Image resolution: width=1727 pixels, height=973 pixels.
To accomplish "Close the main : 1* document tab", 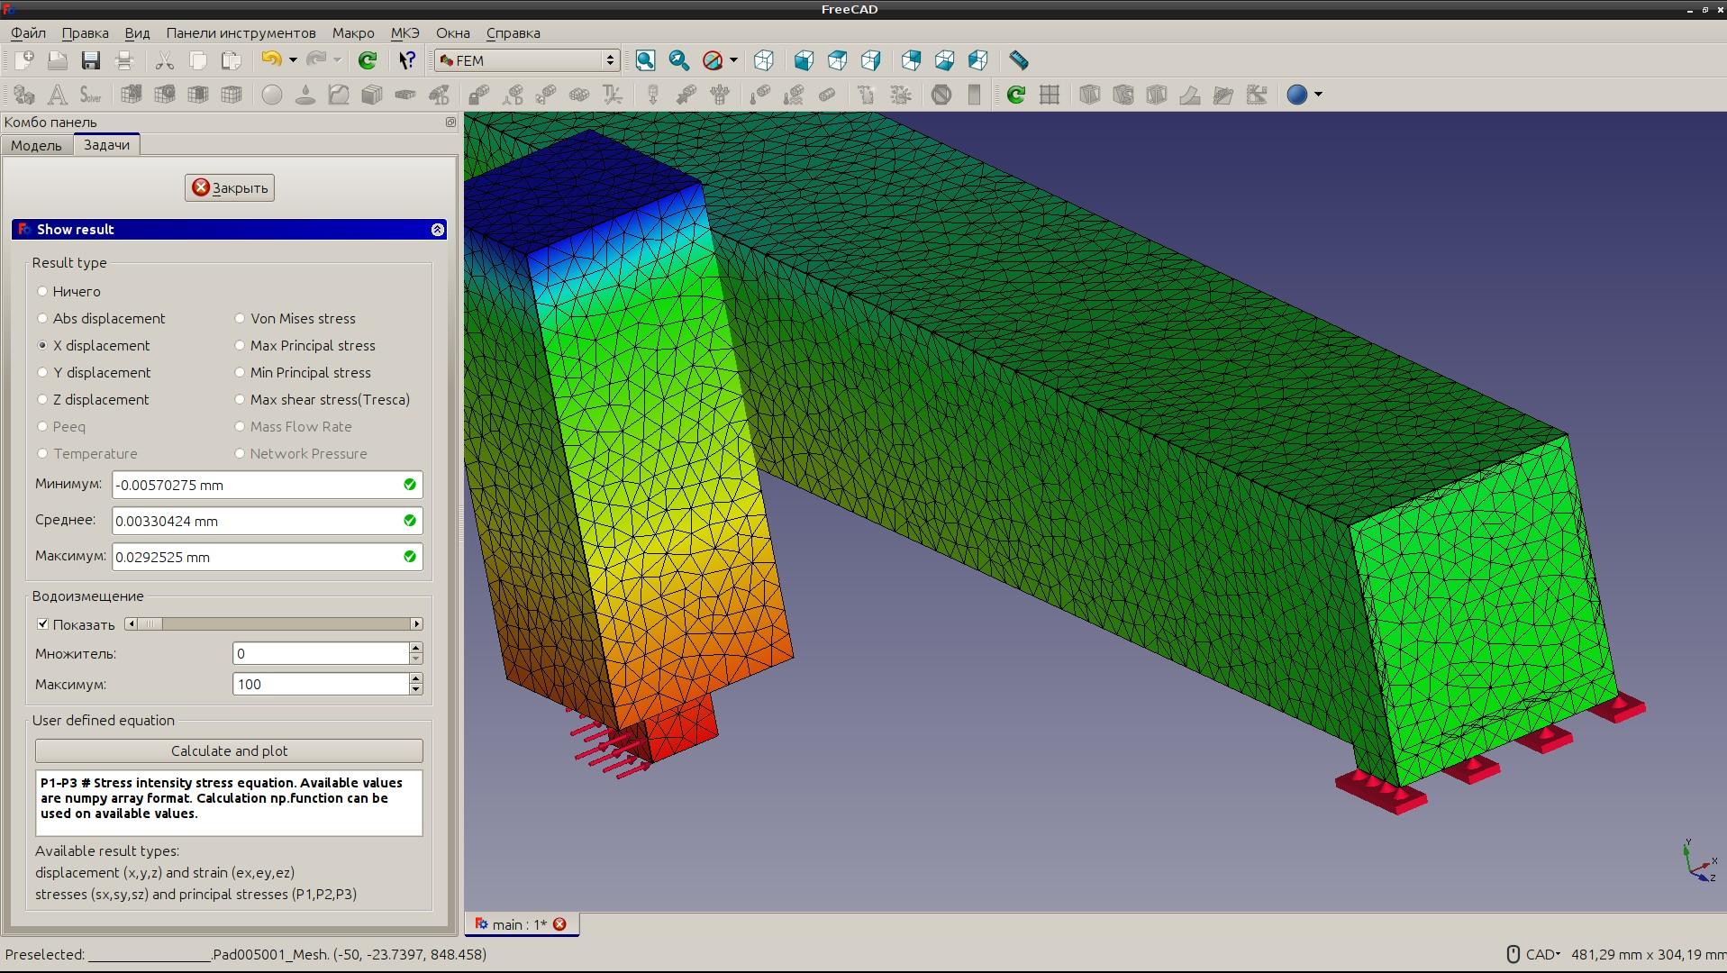I will click(559, 924).
